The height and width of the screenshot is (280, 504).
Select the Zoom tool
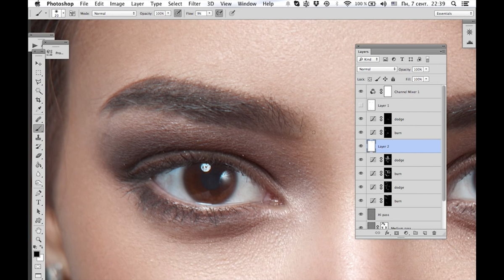tap(38, 239)
